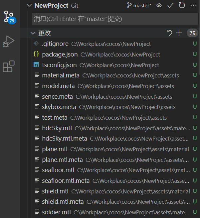
Task: Click the file icon beside model.meta
Action: point(37,86)
